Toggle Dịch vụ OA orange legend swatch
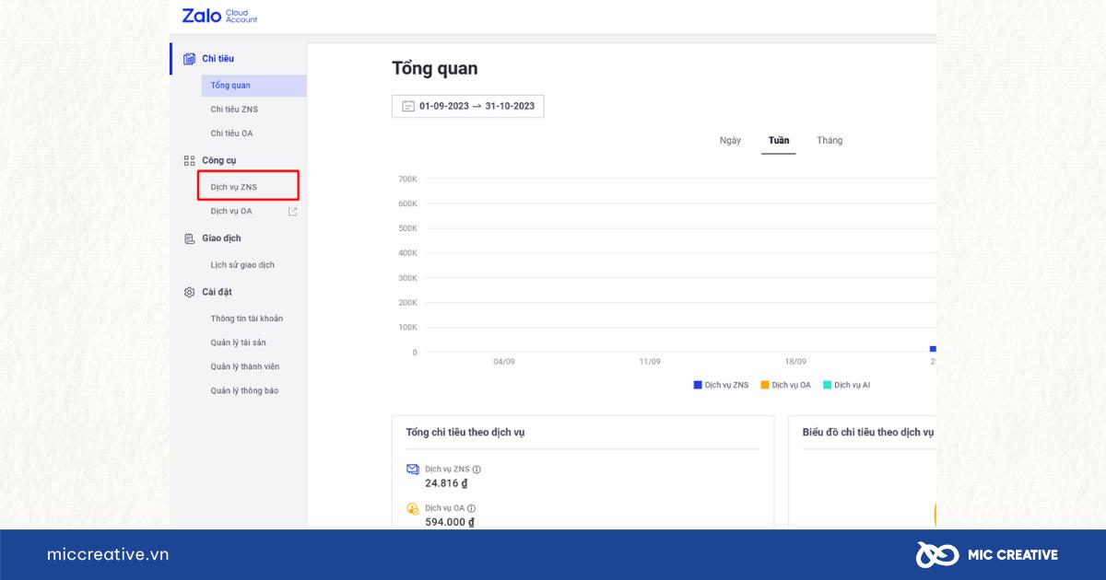The image size is (1106, 580). coord(765,385)
